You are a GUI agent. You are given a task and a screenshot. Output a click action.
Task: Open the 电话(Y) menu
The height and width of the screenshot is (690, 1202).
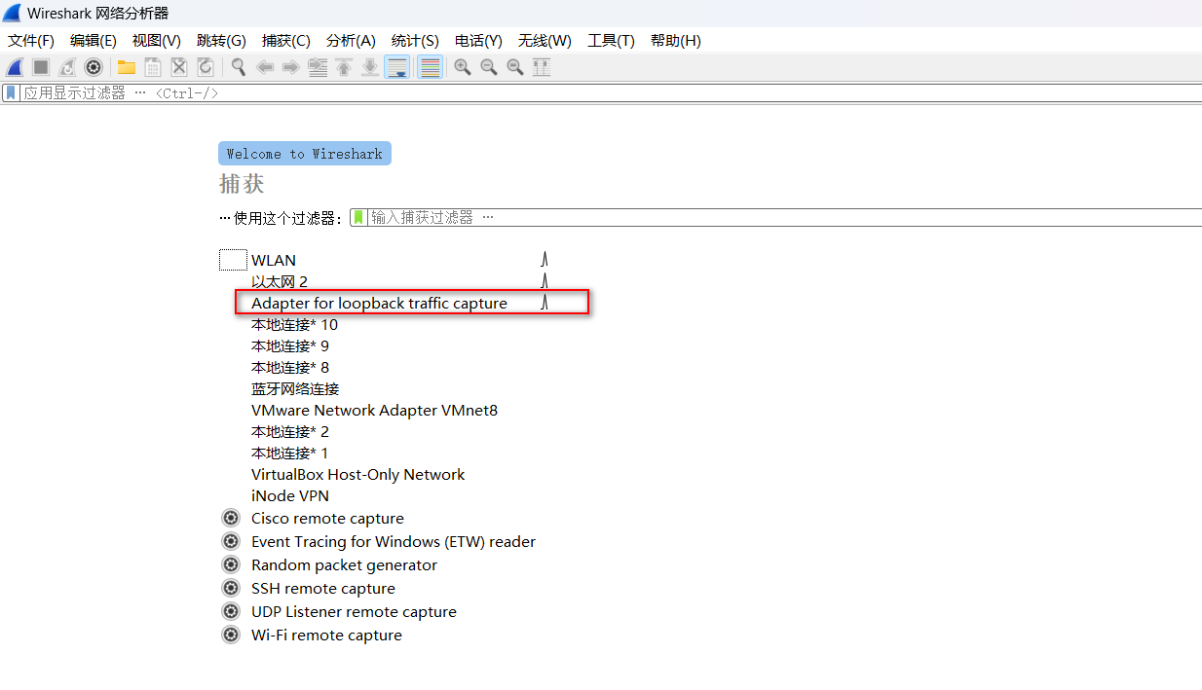pos(478,41)
